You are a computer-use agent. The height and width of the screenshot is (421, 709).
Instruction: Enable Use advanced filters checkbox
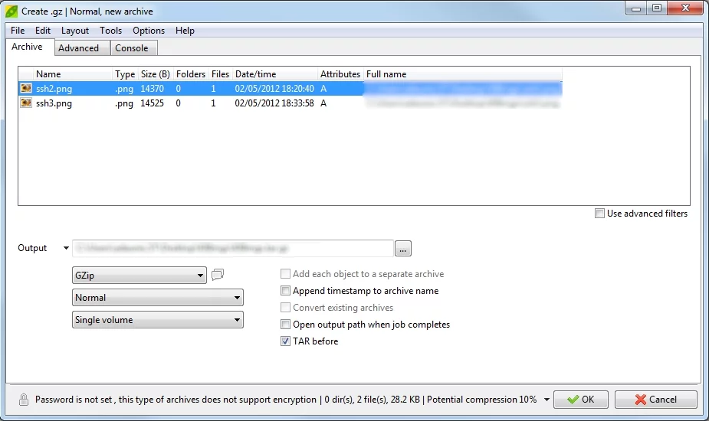(599, 214)
